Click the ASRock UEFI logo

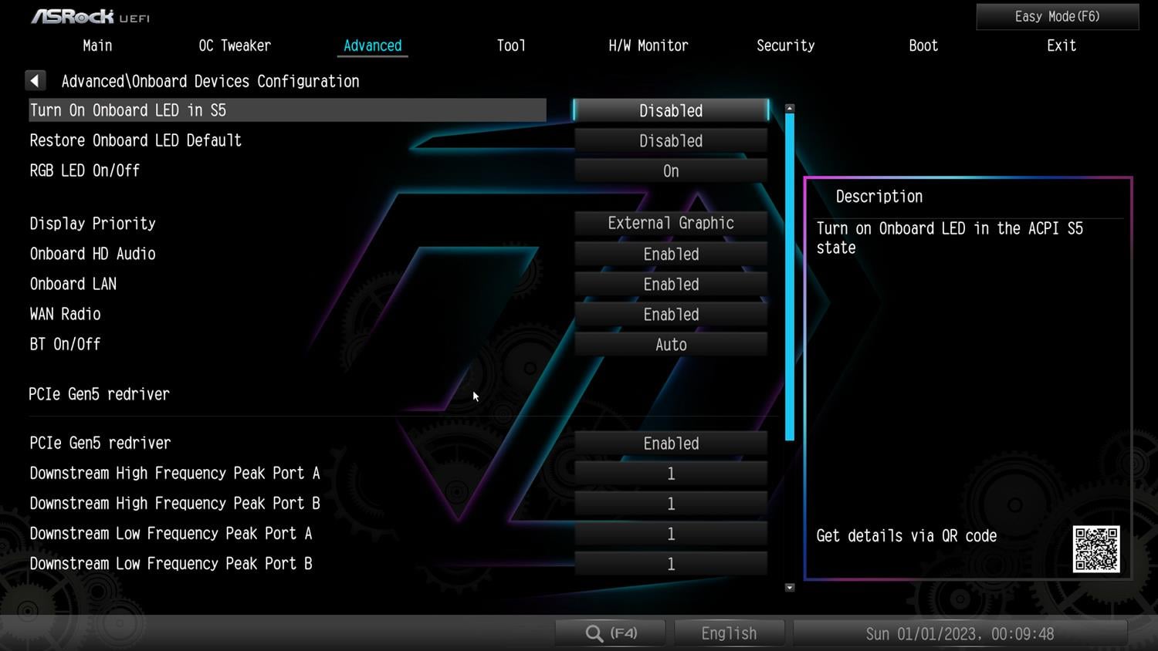click(90, 16)
